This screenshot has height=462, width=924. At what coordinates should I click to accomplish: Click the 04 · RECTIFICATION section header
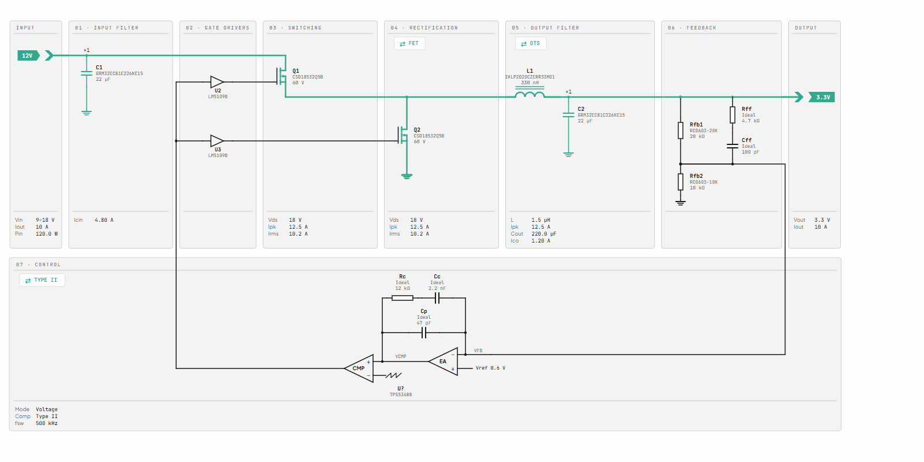[424, 28]
